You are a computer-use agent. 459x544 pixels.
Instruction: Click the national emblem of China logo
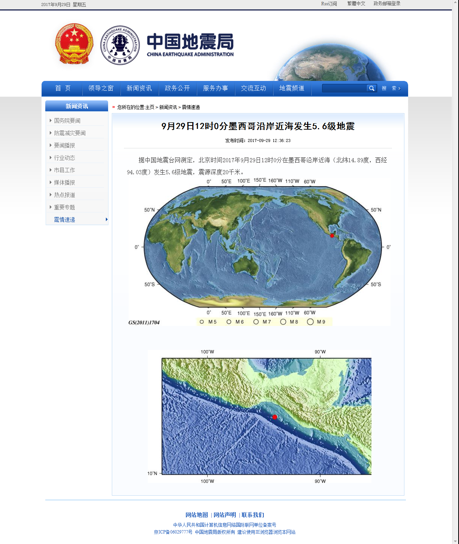(74, 44)
